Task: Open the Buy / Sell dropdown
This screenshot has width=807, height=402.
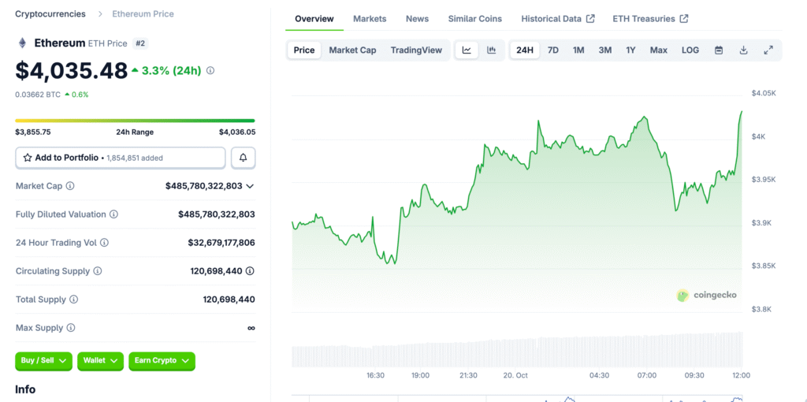Action: point(43,361)
